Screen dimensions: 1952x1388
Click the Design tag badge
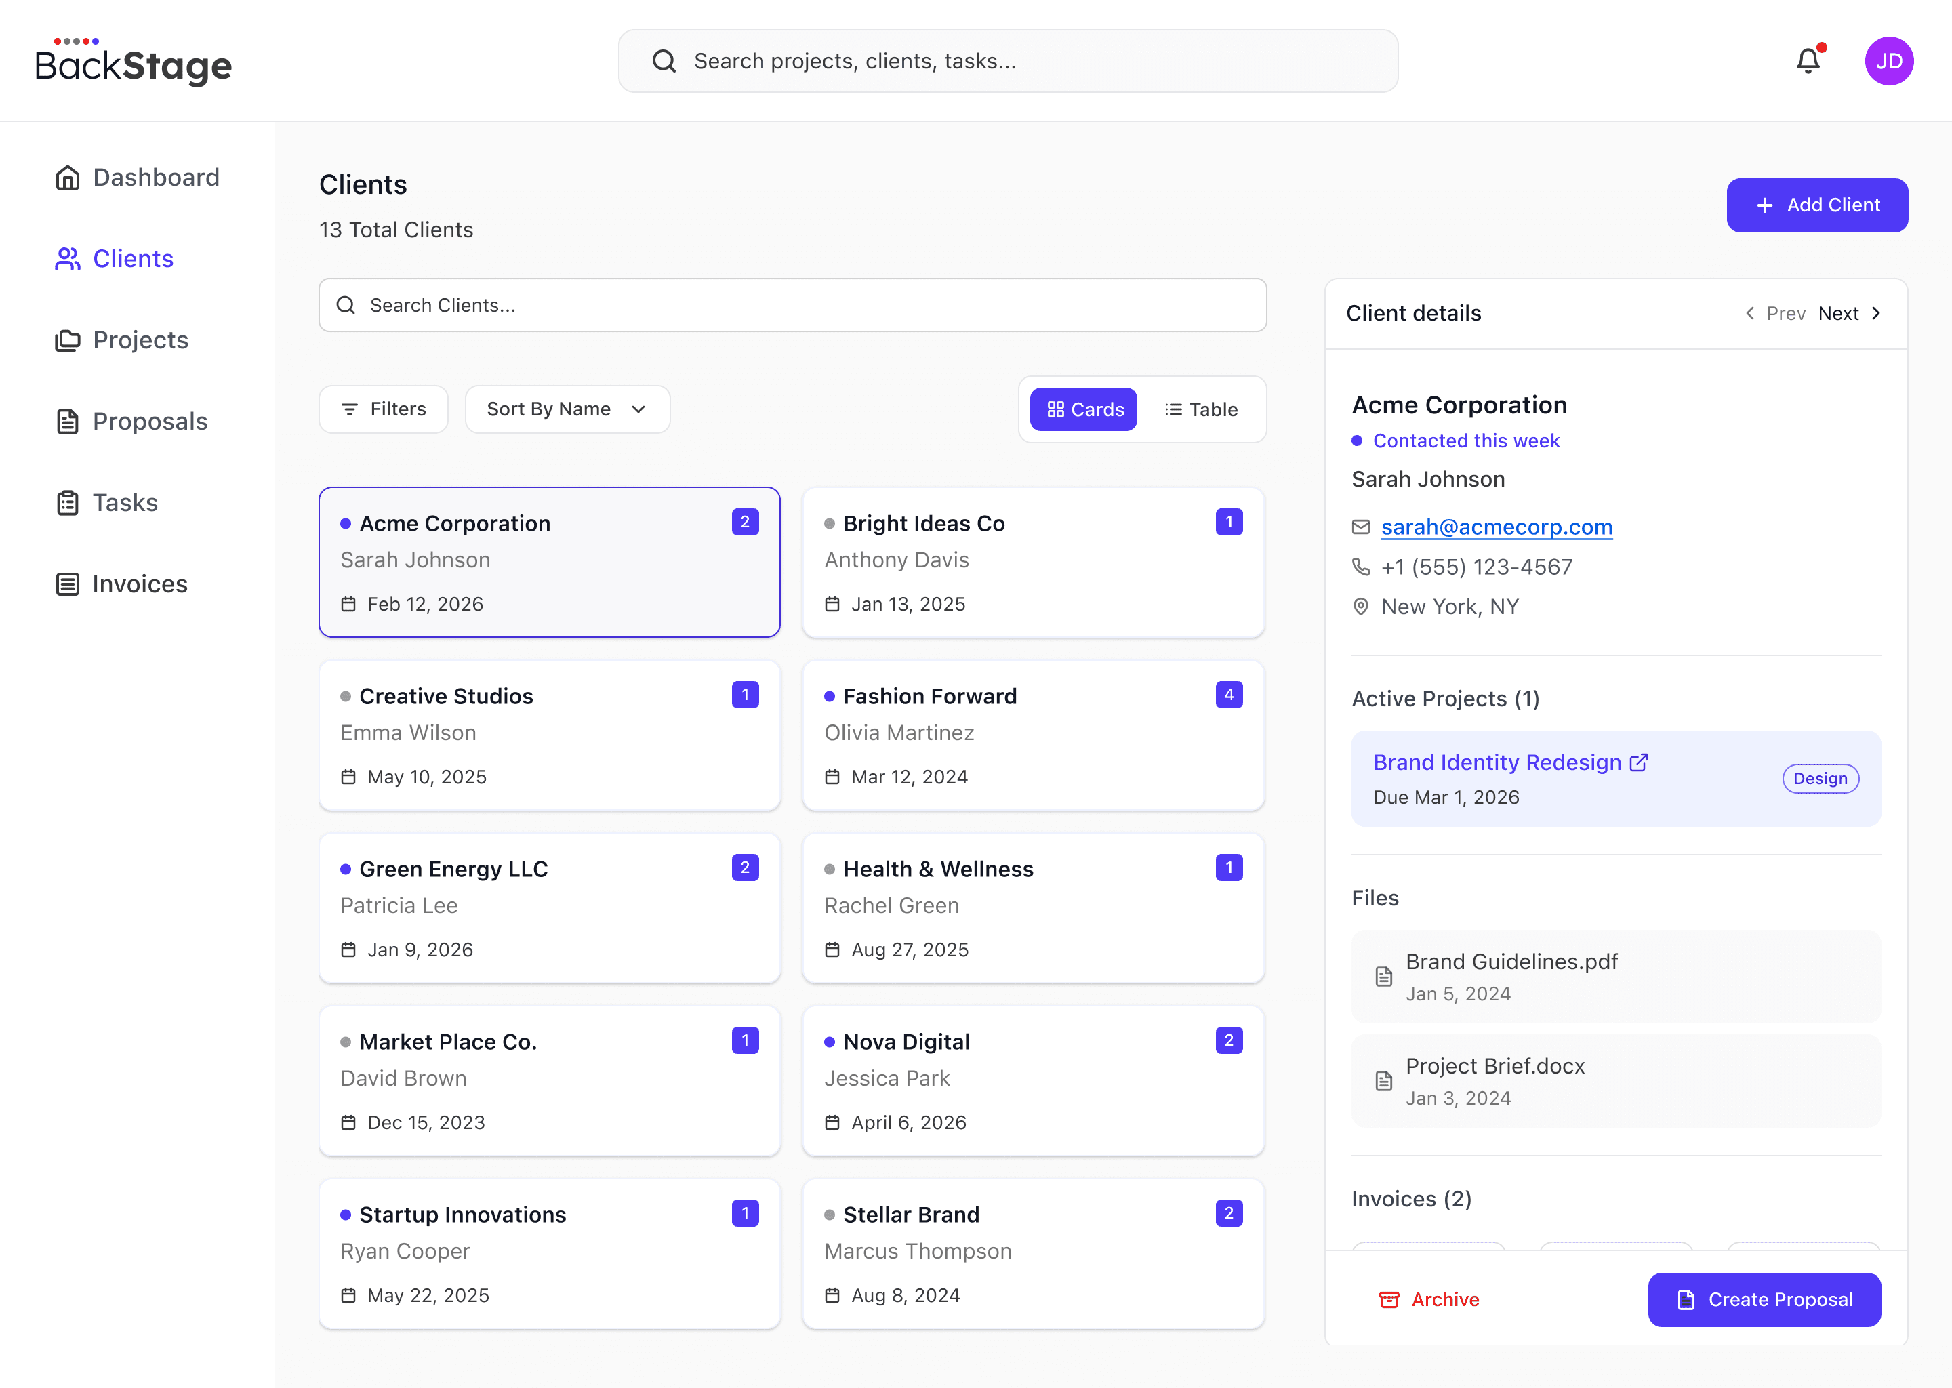tap(1820, 779)
